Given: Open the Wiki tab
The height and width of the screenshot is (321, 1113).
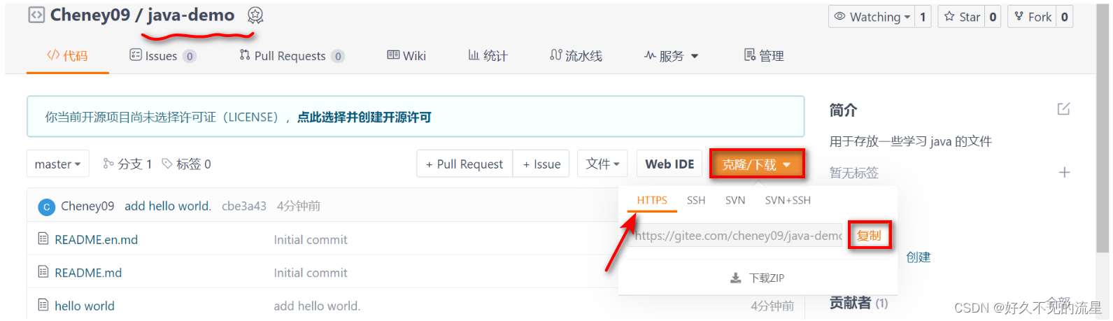Looking at the screenshot, I should pyautogui.click(x=406, y=56).
